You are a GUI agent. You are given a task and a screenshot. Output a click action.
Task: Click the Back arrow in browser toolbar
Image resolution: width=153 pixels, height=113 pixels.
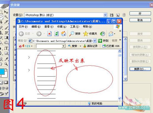(21, 34)
